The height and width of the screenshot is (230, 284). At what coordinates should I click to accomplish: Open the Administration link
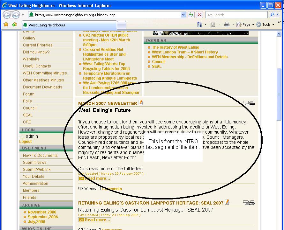tap(35, 184)
